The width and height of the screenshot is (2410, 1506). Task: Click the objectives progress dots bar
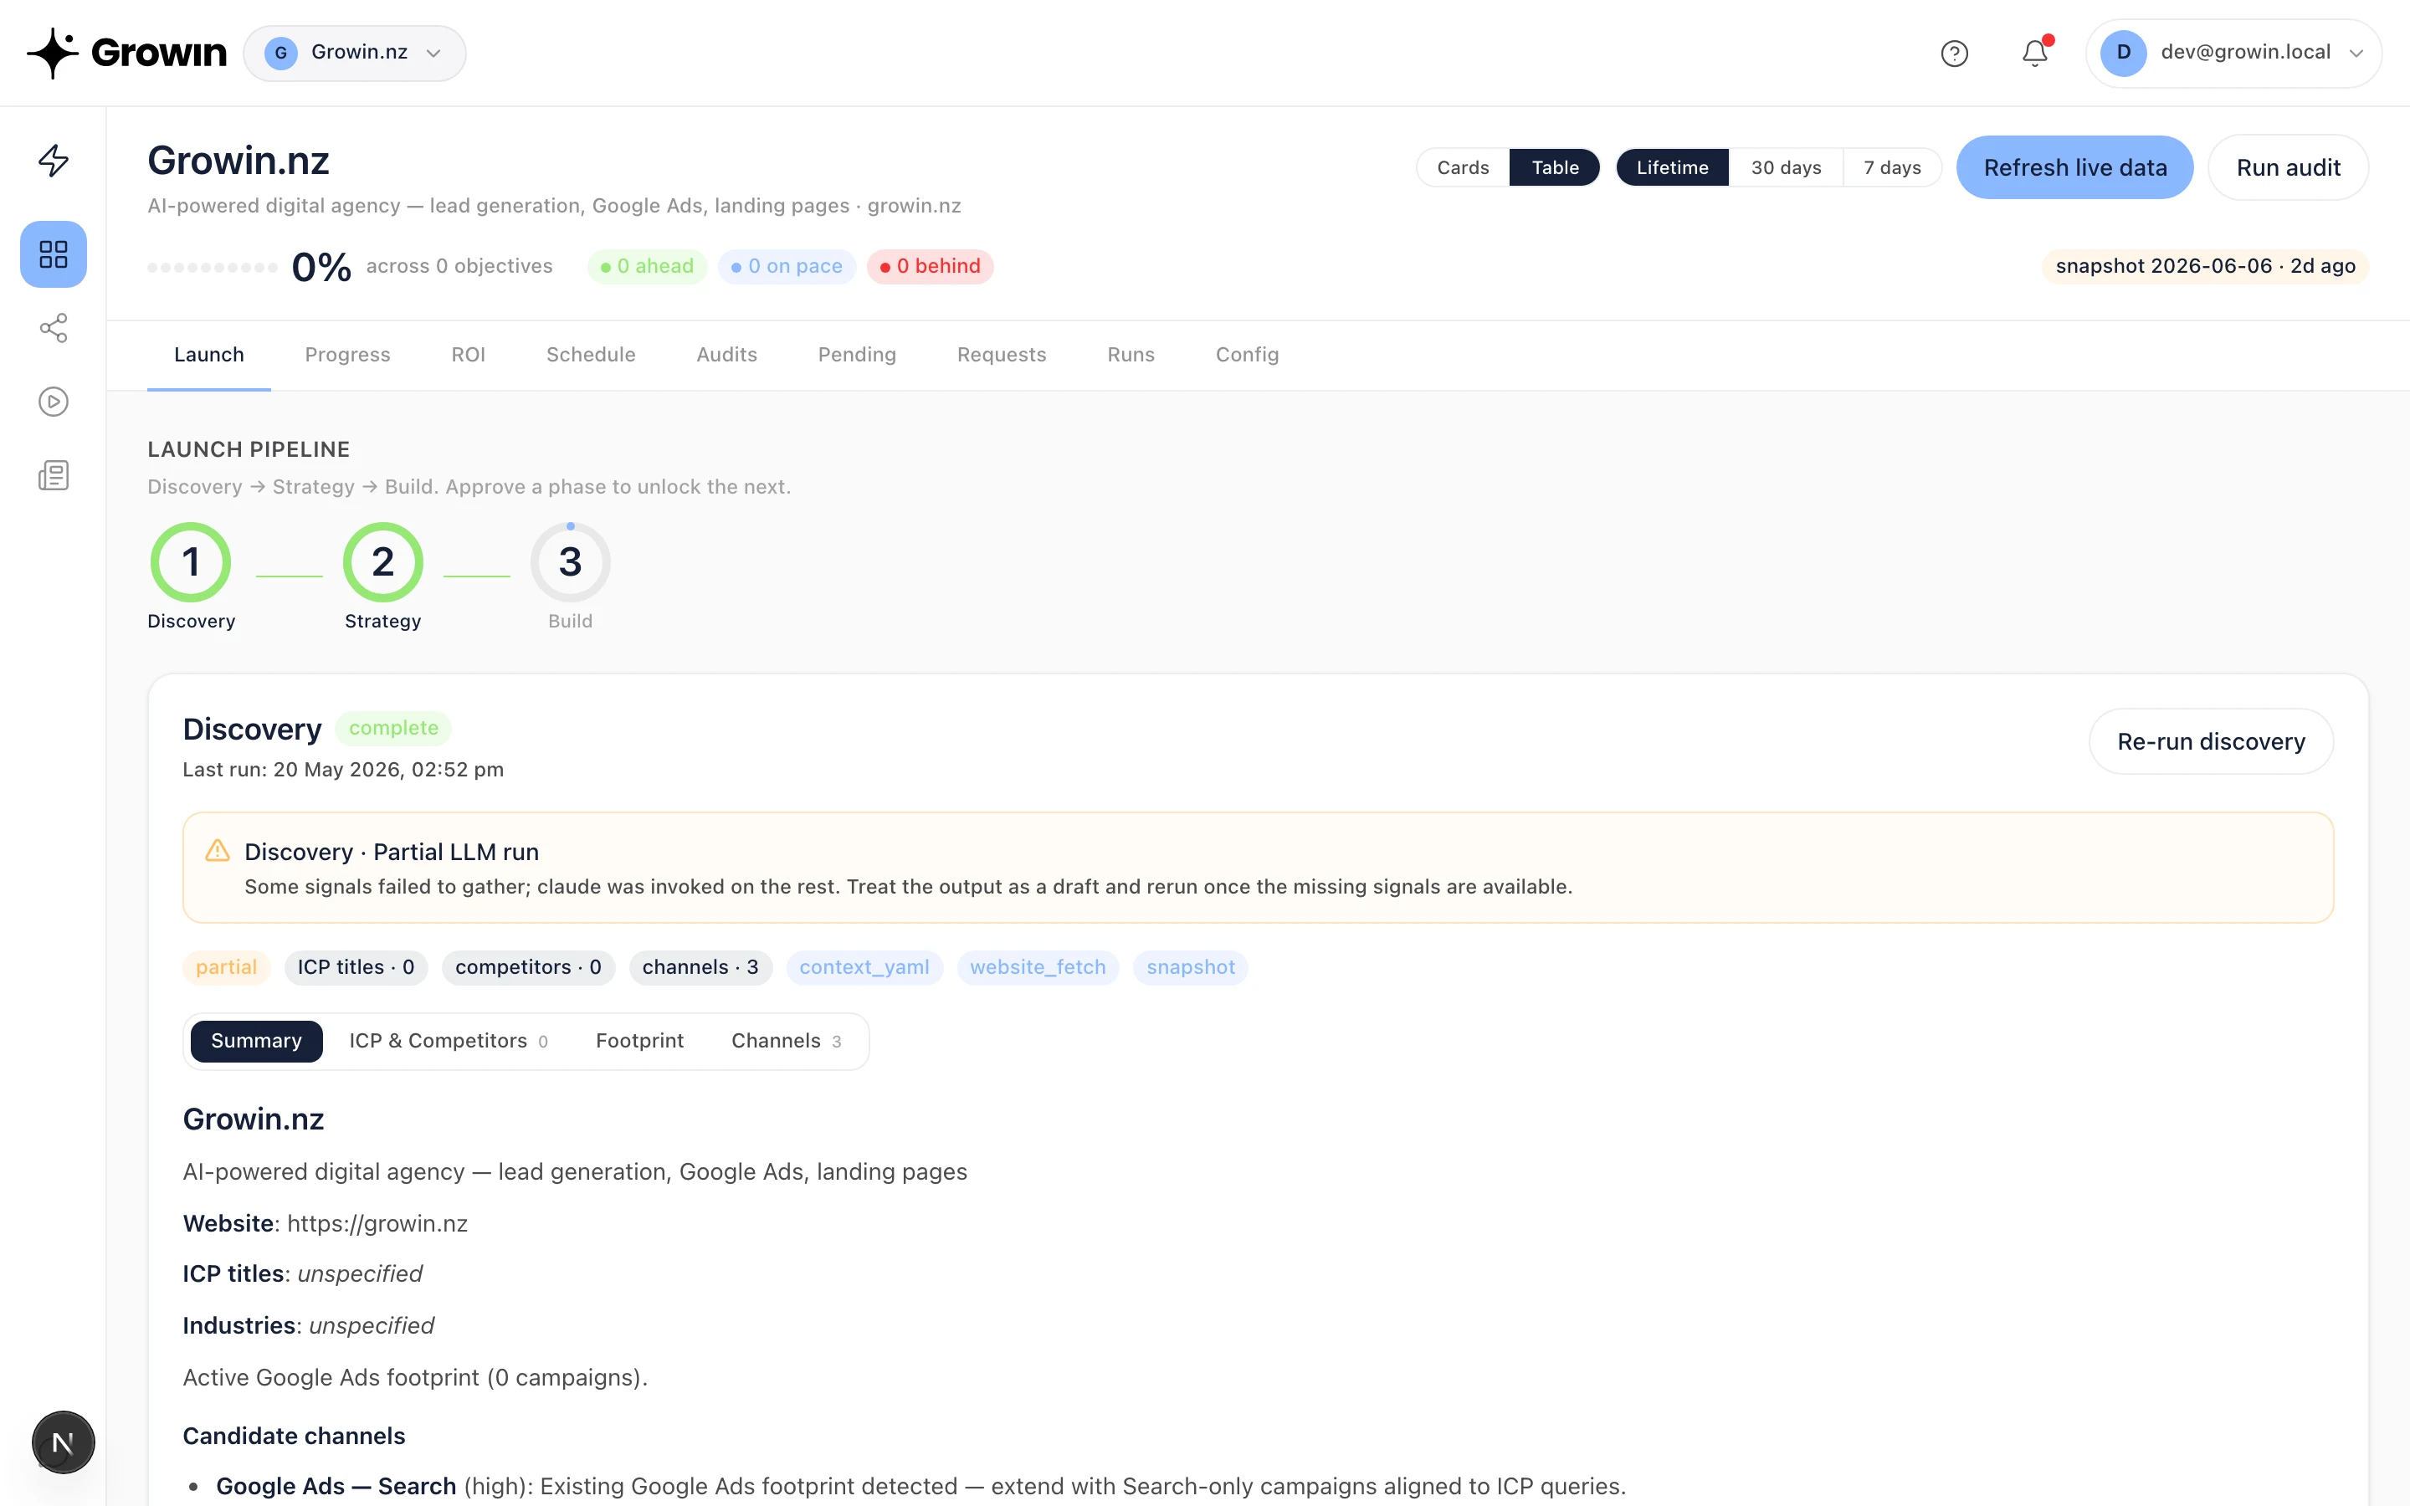[x=212, y=267]
